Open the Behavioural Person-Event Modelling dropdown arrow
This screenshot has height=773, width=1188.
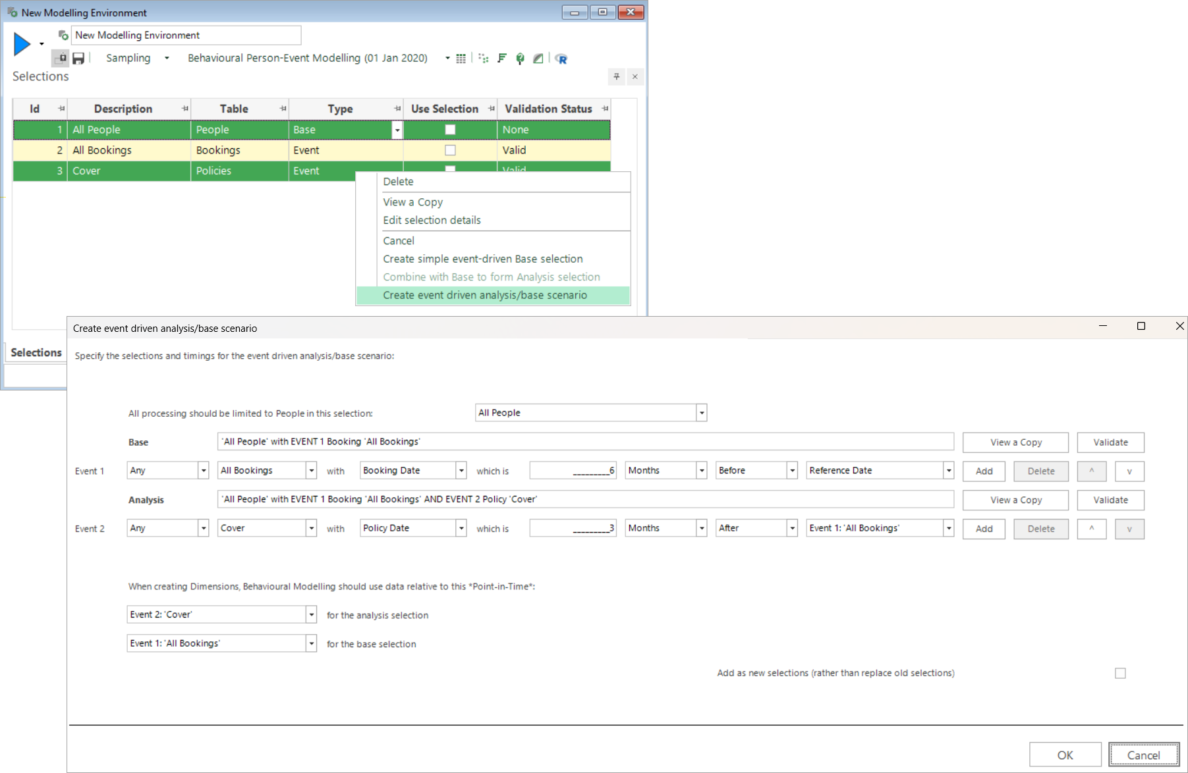point(447,58)
